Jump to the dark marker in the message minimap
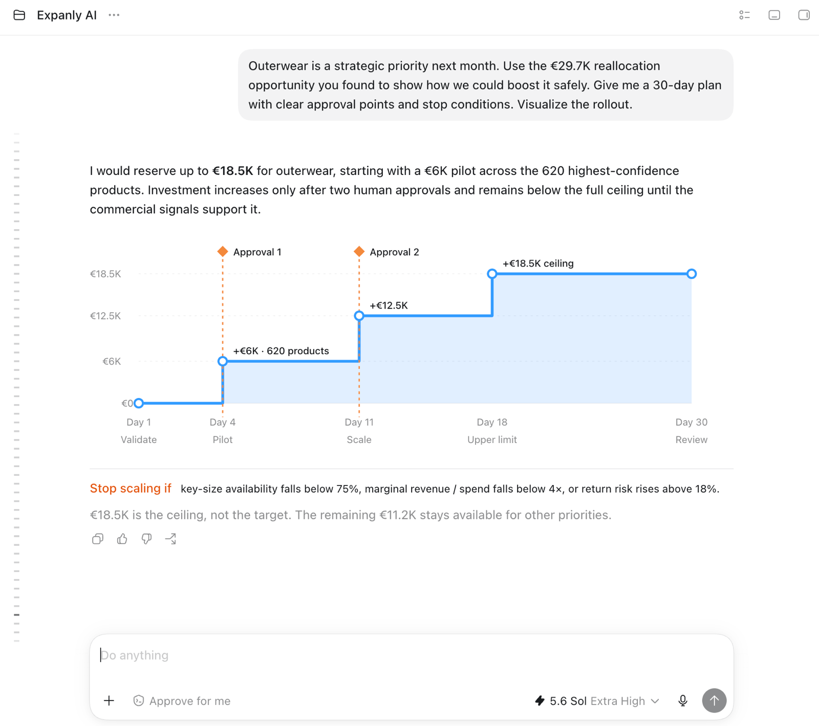The image size is (819, 726). pos(17,614)
